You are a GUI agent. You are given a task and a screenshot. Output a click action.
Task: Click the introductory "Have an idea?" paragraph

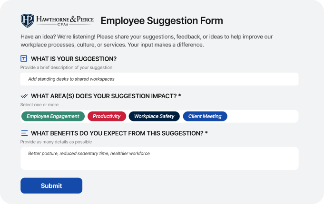tap(147, 41)
